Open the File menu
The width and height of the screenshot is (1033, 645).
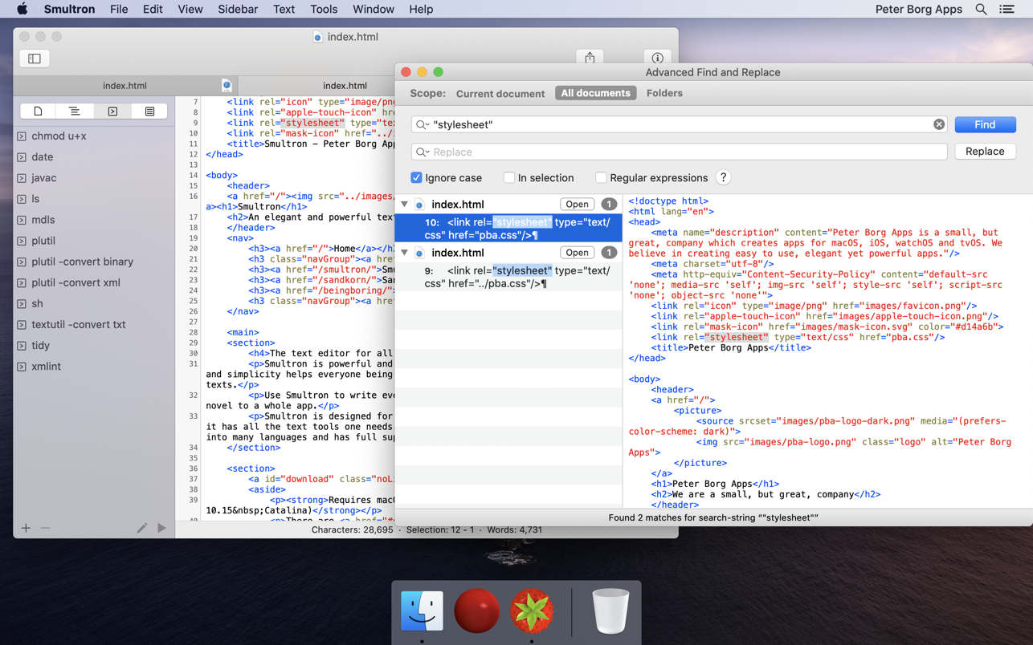[119, 10]
